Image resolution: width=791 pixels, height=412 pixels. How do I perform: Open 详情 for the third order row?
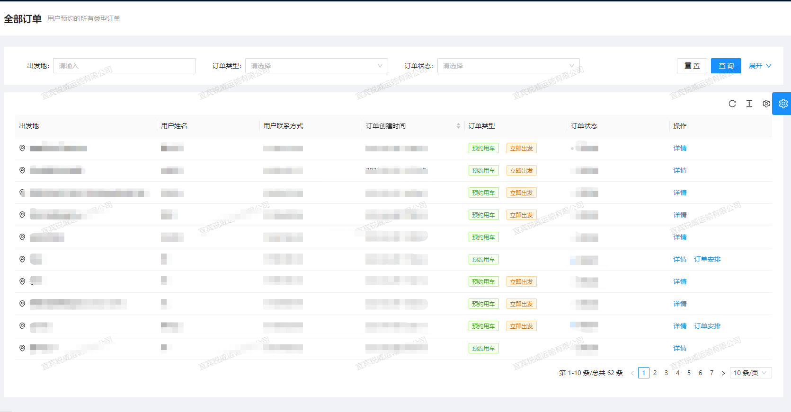coord(680,193)
